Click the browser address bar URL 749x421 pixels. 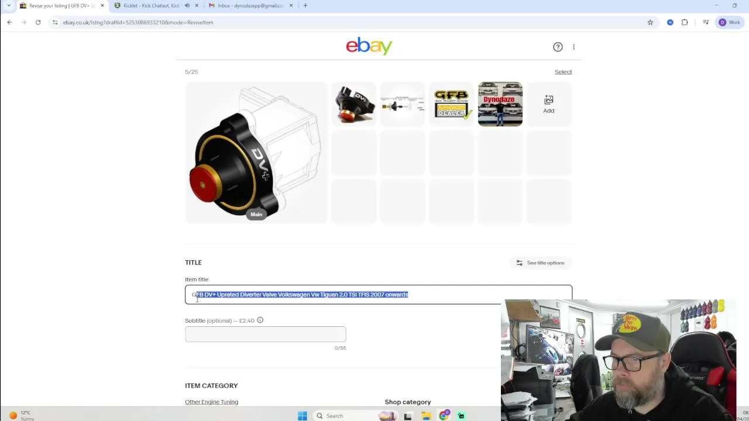pyautogui.click(x=138, y=22)
